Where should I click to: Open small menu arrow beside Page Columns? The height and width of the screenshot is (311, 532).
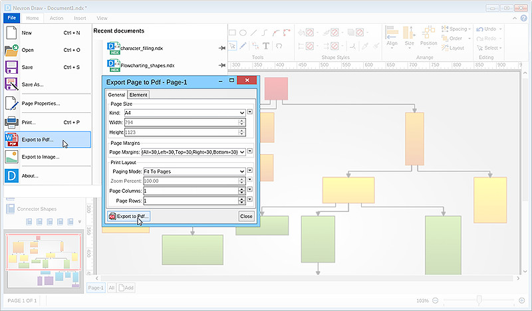[250, 189]
